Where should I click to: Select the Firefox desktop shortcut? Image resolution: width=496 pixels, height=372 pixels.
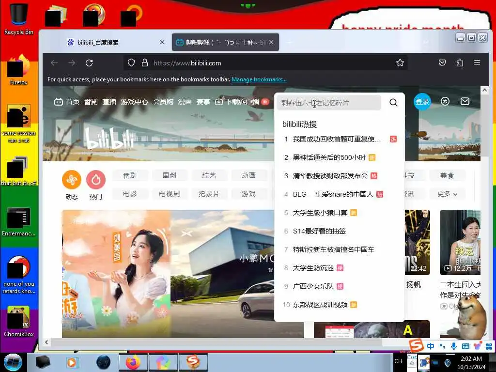19,70
